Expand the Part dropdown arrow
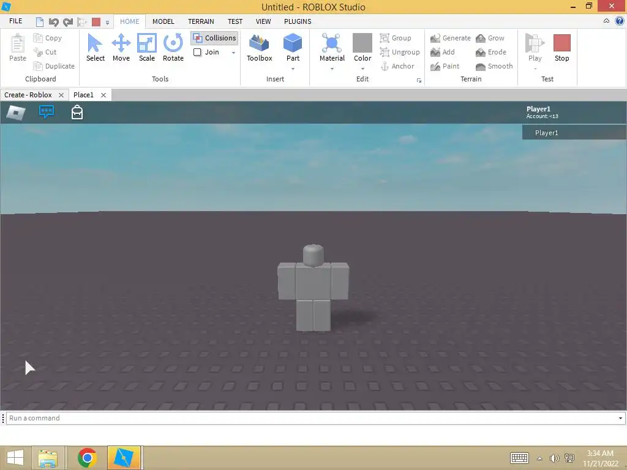 click(293, 69)
